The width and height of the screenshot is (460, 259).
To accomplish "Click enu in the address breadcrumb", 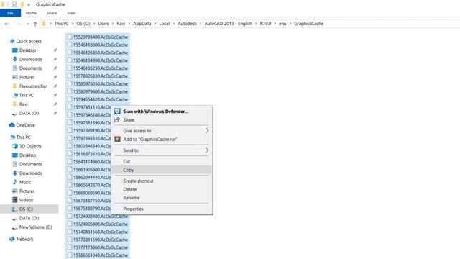I will click(282, 24).
